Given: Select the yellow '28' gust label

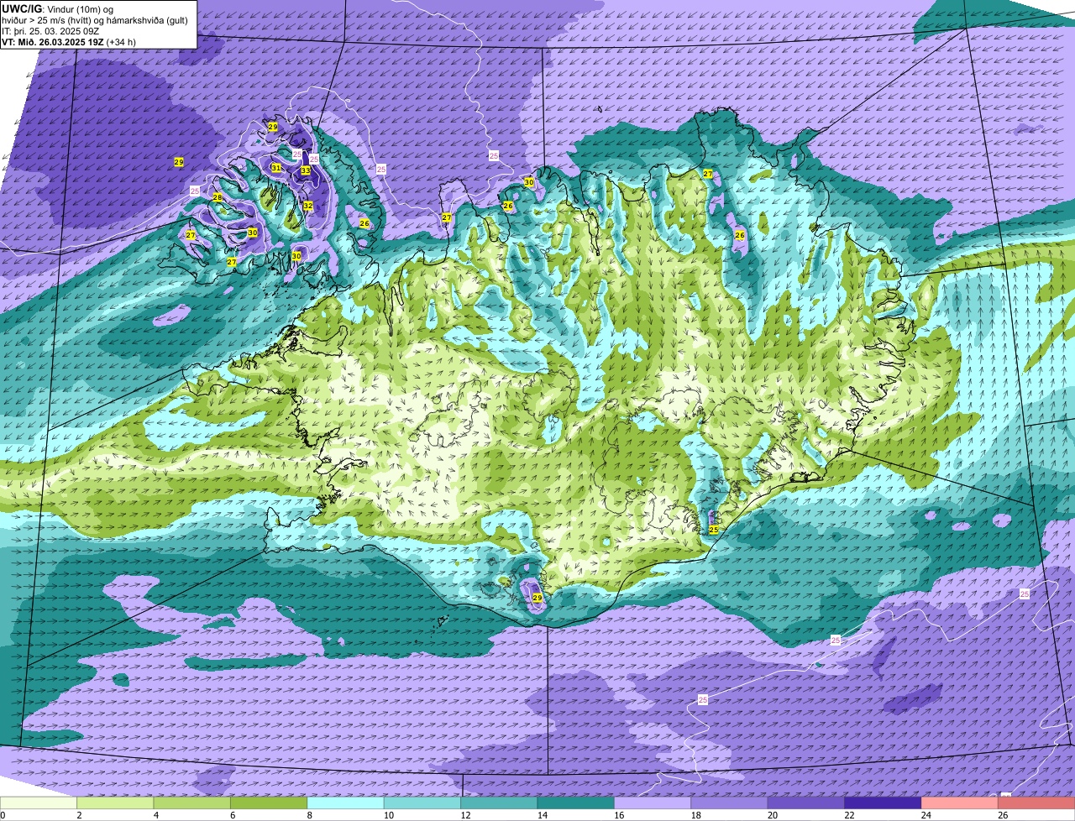Looking at the screenshot, I should click(218, 197).
